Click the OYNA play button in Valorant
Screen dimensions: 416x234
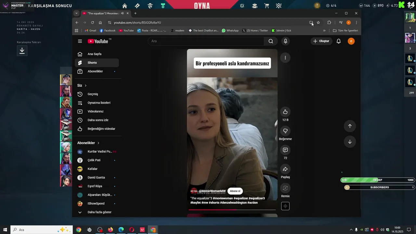[202, 6]
